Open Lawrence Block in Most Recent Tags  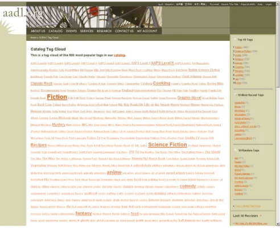(243, 138)
